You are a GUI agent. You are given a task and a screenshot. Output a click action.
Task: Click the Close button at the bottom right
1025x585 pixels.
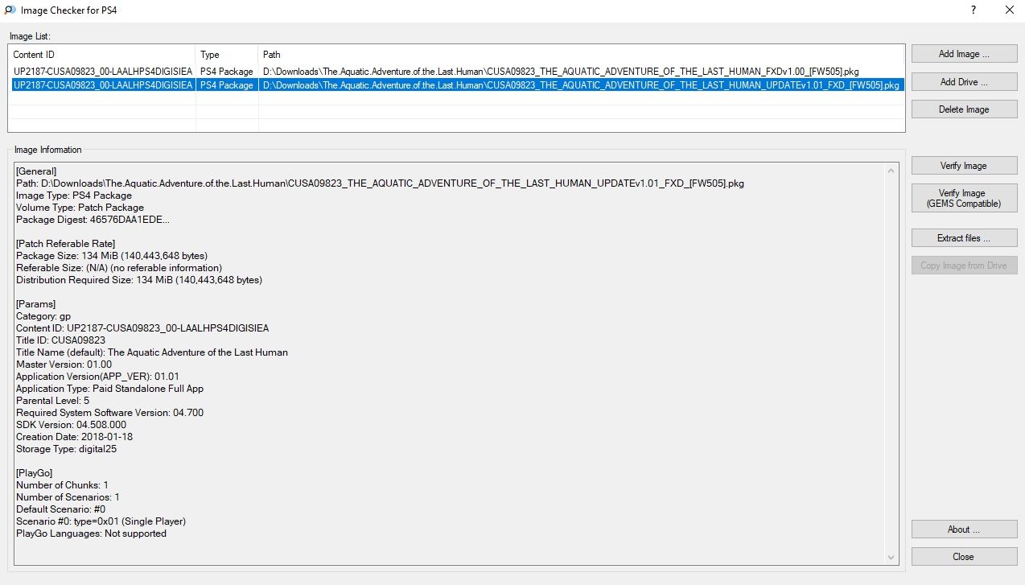964,557
